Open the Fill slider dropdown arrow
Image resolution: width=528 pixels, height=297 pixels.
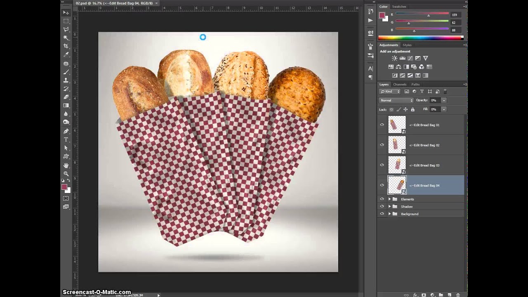click(x=444, y=109)
